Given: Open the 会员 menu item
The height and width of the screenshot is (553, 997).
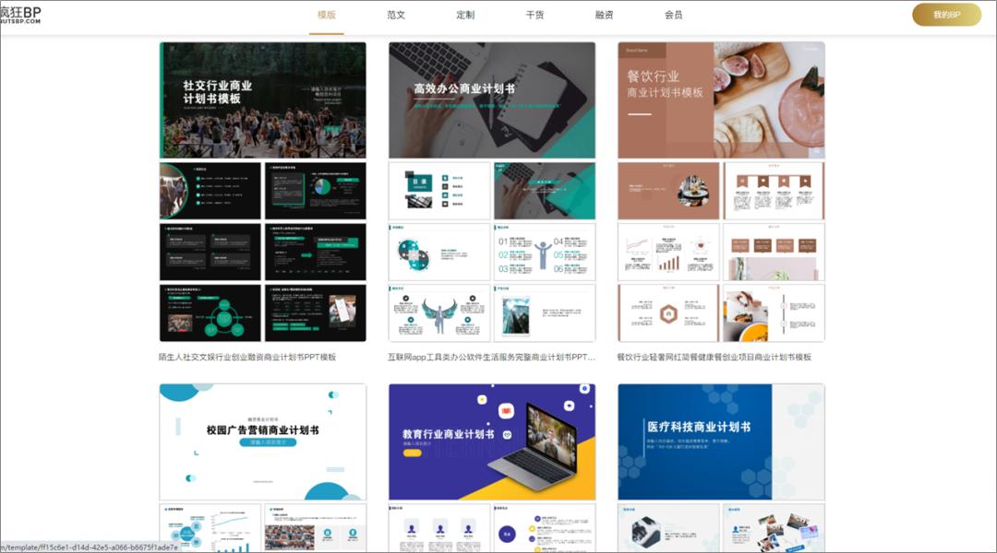Looking at the screenshot, I should (x=672, y=15).
